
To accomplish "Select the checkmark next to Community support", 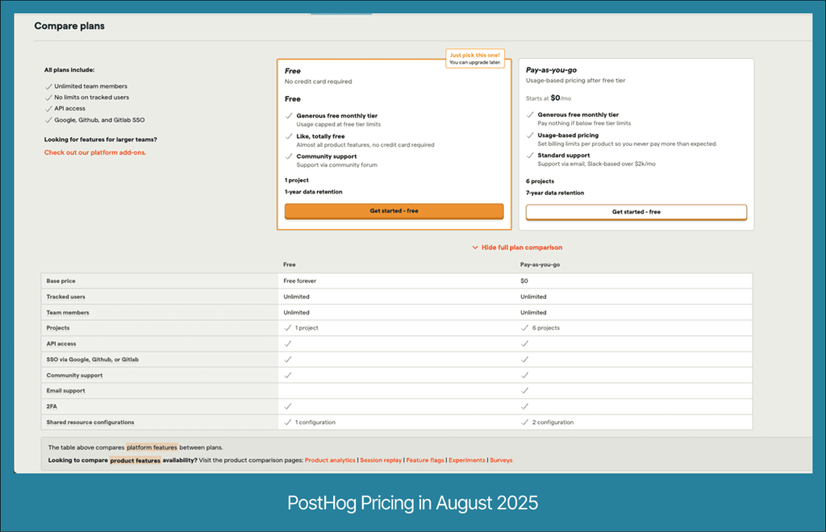I will pos(288,156).
